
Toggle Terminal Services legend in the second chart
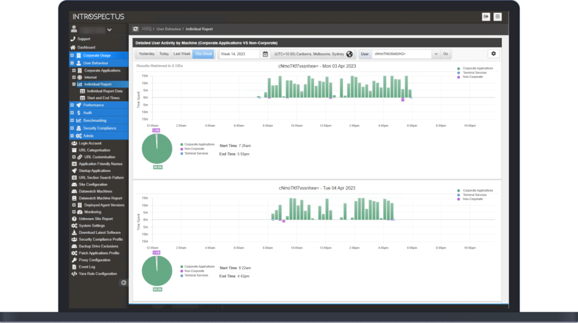pyautogui.click(x=475, y=195)
